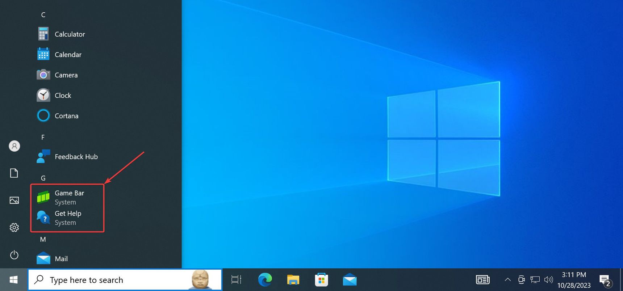
Task: Click the Power icon in Start sidebar
Action: point(14,255)
